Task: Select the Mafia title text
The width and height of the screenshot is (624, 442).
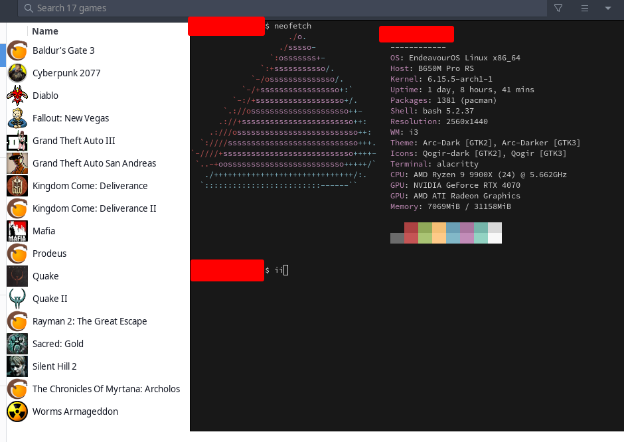Action: tap(44, 231)
